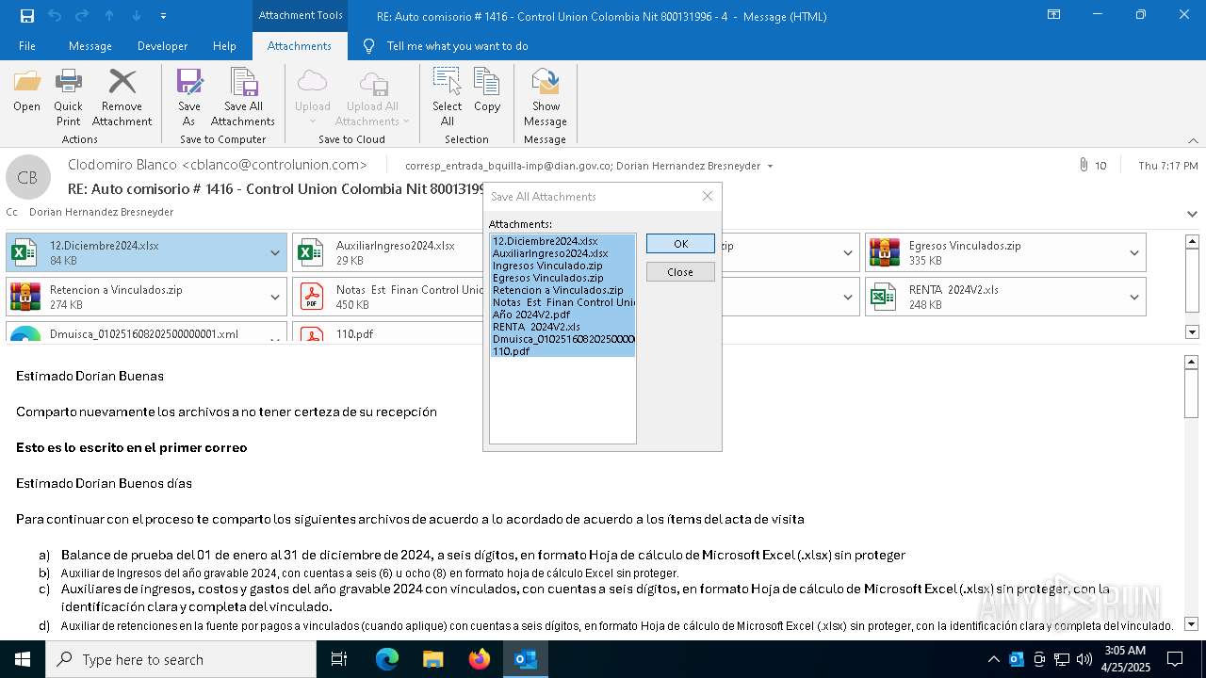Click Tell me what you want to do
Screen dimensions: 1206x678
(x=457, y=45)
